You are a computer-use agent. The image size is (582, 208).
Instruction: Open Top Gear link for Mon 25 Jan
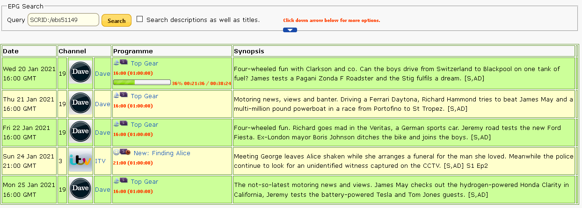point(144,182)
